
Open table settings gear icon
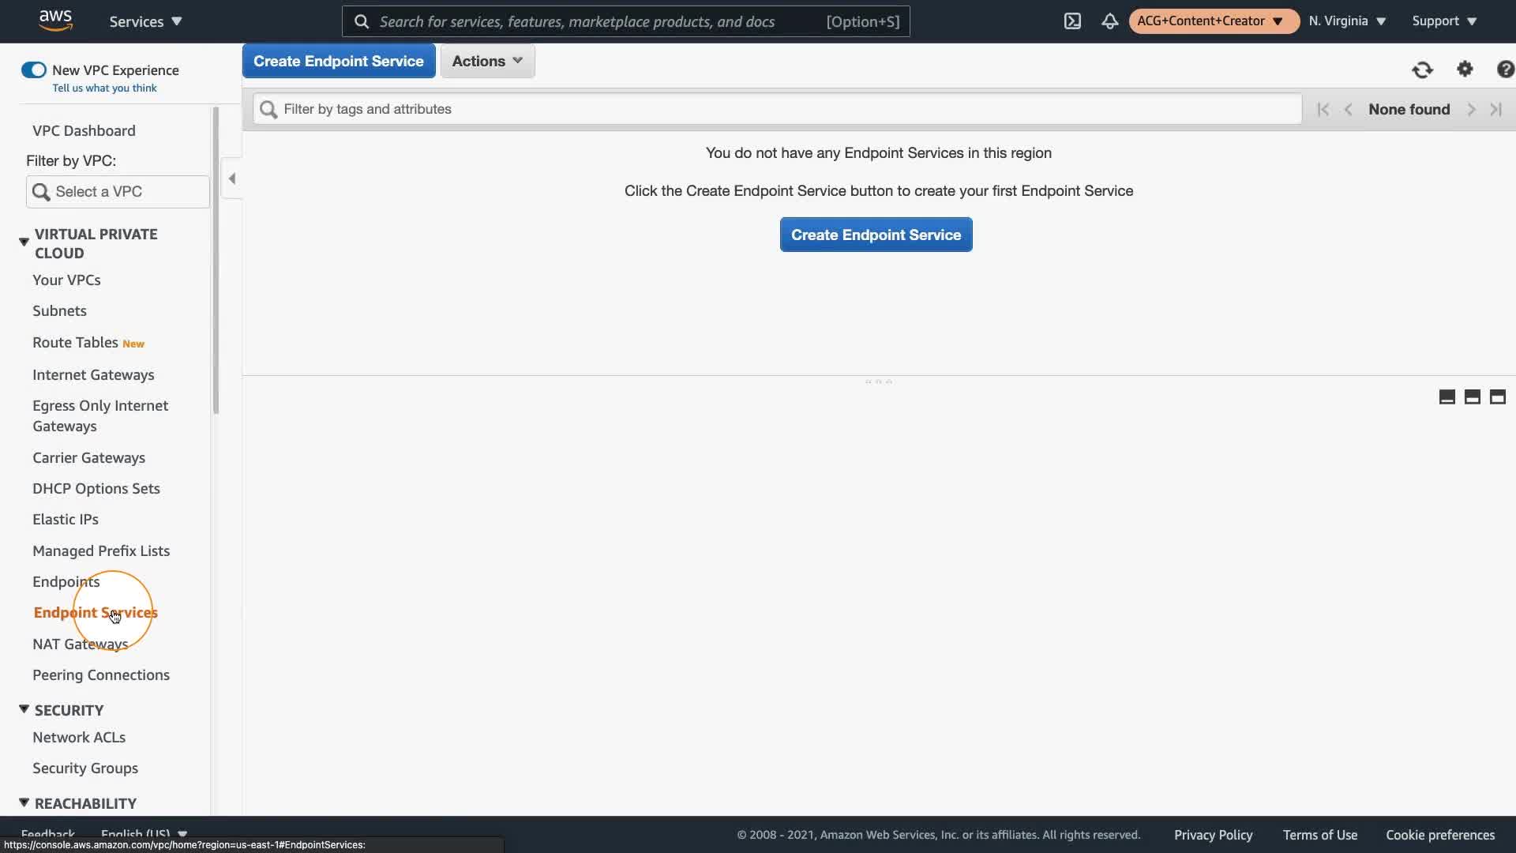[x=1465, y=70]
